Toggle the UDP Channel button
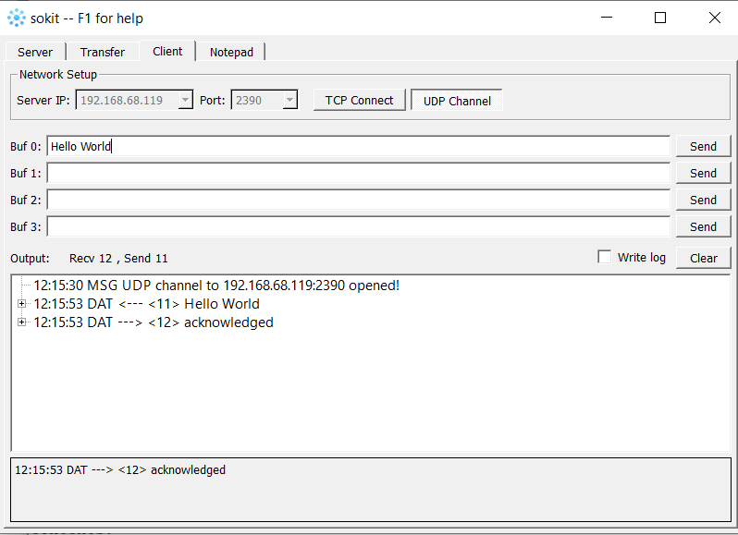 pyautogui.click(x=457, y=101)
